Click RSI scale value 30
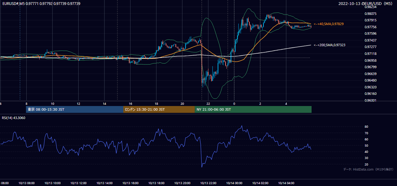This screenshot has height=186, width=397. tap(366, 158)
